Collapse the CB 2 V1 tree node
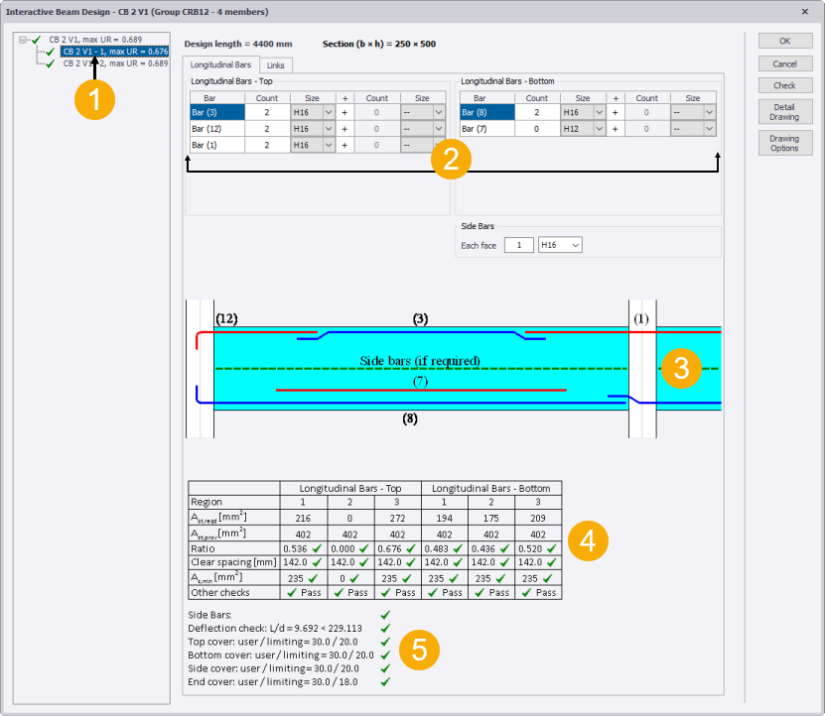This screenshot has width=825, height=716. point(22,40)
